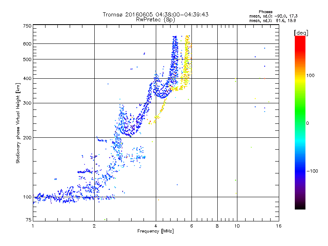
Task: Click the y-axis tick label '750'
Action: (27, 26)
